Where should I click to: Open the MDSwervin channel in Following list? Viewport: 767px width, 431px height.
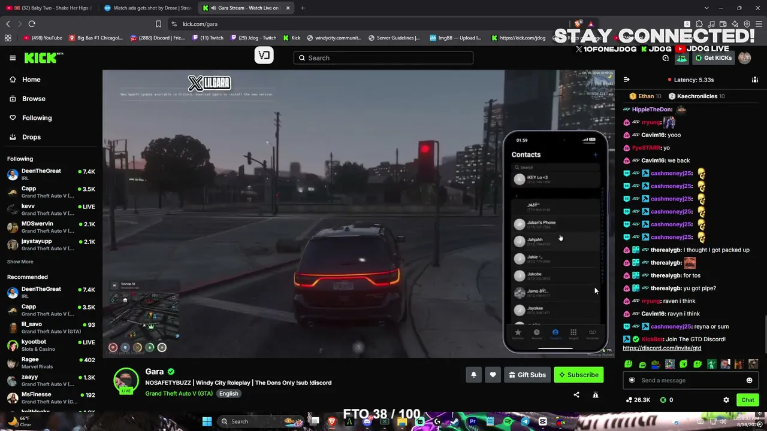pos(51,227)
